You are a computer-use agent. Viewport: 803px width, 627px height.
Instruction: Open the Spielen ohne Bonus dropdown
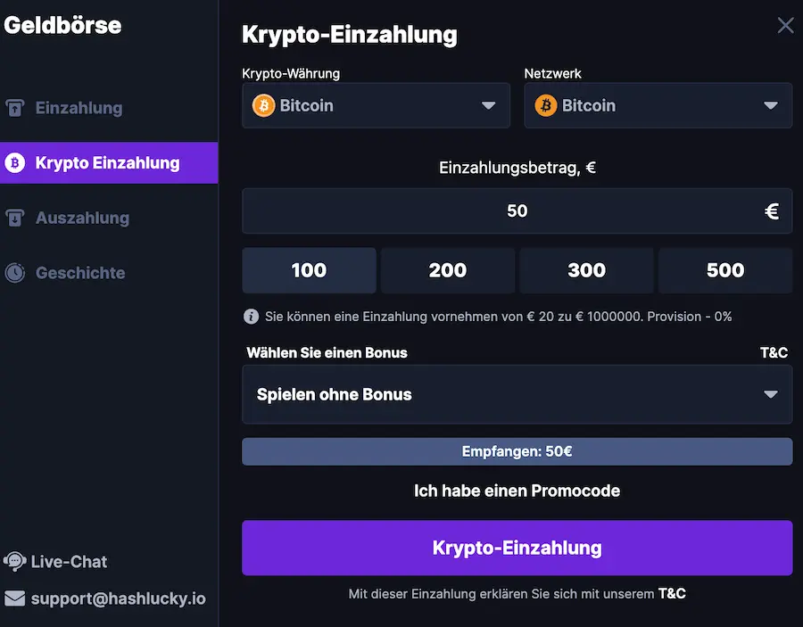click(x=517, y=394)
